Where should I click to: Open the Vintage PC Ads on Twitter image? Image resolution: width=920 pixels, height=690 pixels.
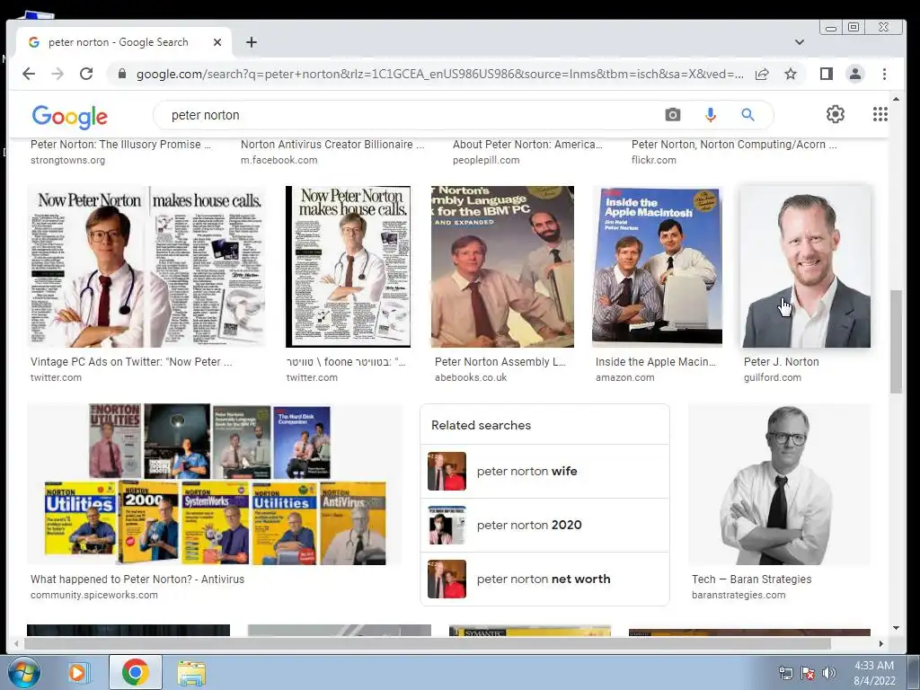point(146,266)
